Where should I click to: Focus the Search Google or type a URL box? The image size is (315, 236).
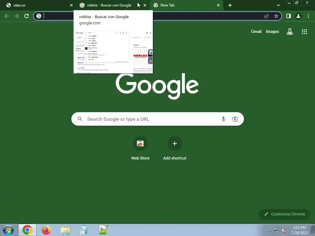[x=157, y=119]
